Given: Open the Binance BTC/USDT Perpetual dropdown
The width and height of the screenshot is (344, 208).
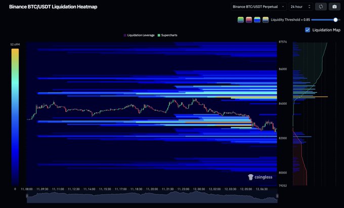Looking at the screenshot, I should pyautogui.click(x=259, y=7).
